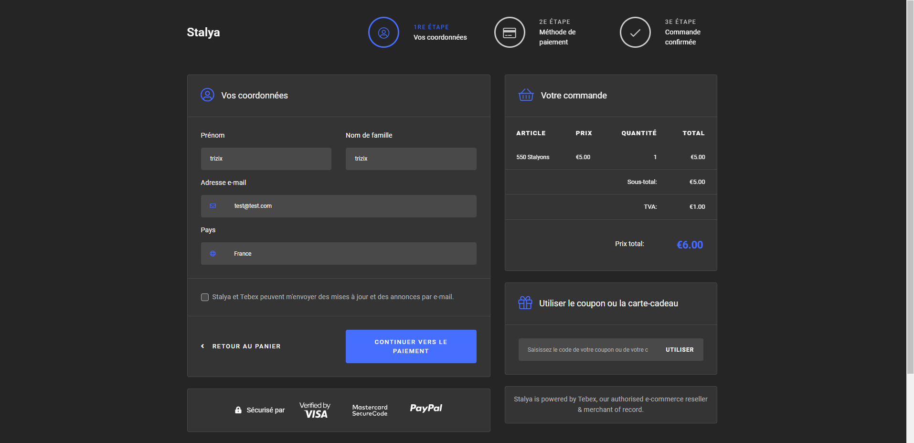This screenshot has width=914, height=443.
Task: Click the order confirmed checkmark icon
Action: [x=635, y=32]
